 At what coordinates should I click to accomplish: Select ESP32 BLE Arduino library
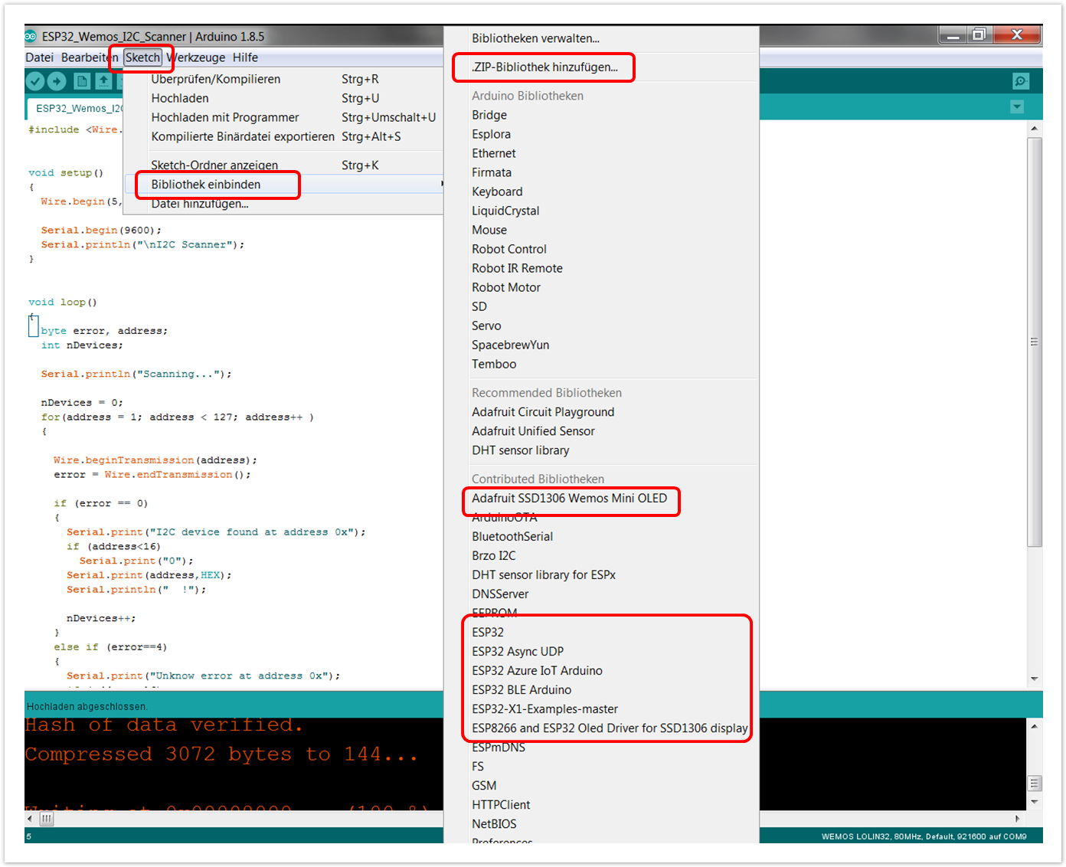pos(522,690)
